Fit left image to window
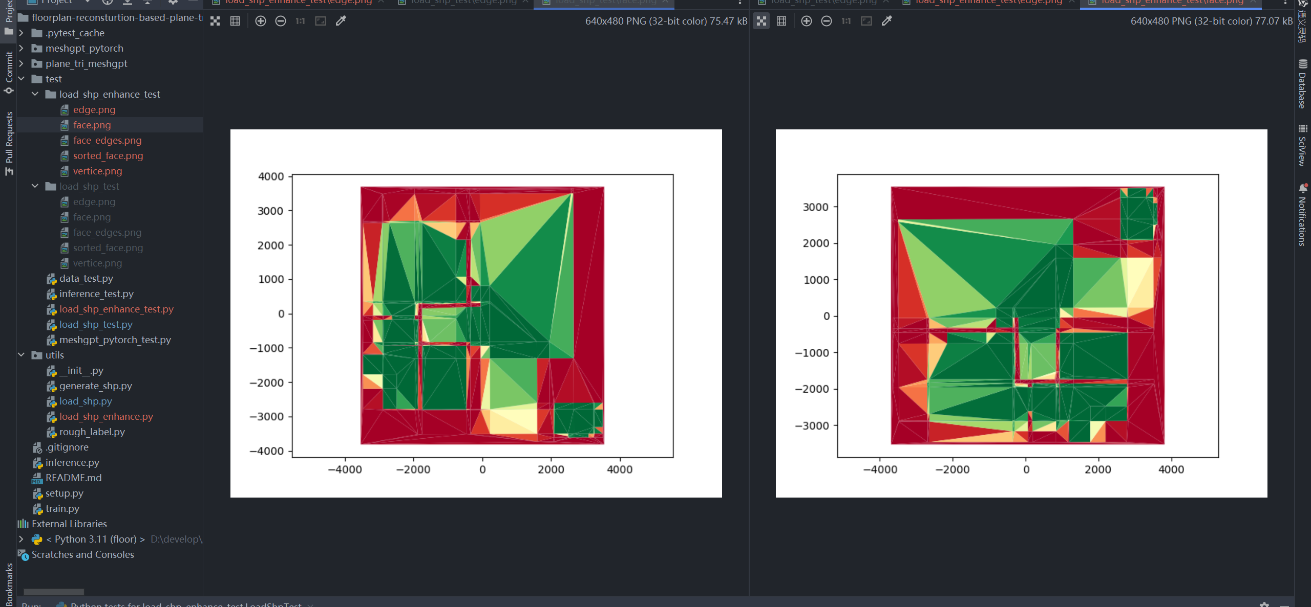The image size is (1311, 607). pyautogui.click(x=321, y=21)
